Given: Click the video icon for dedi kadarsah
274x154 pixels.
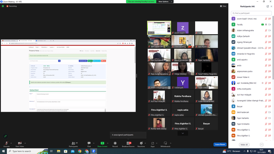Looking at the screenshot, I should tap(269, 112).
